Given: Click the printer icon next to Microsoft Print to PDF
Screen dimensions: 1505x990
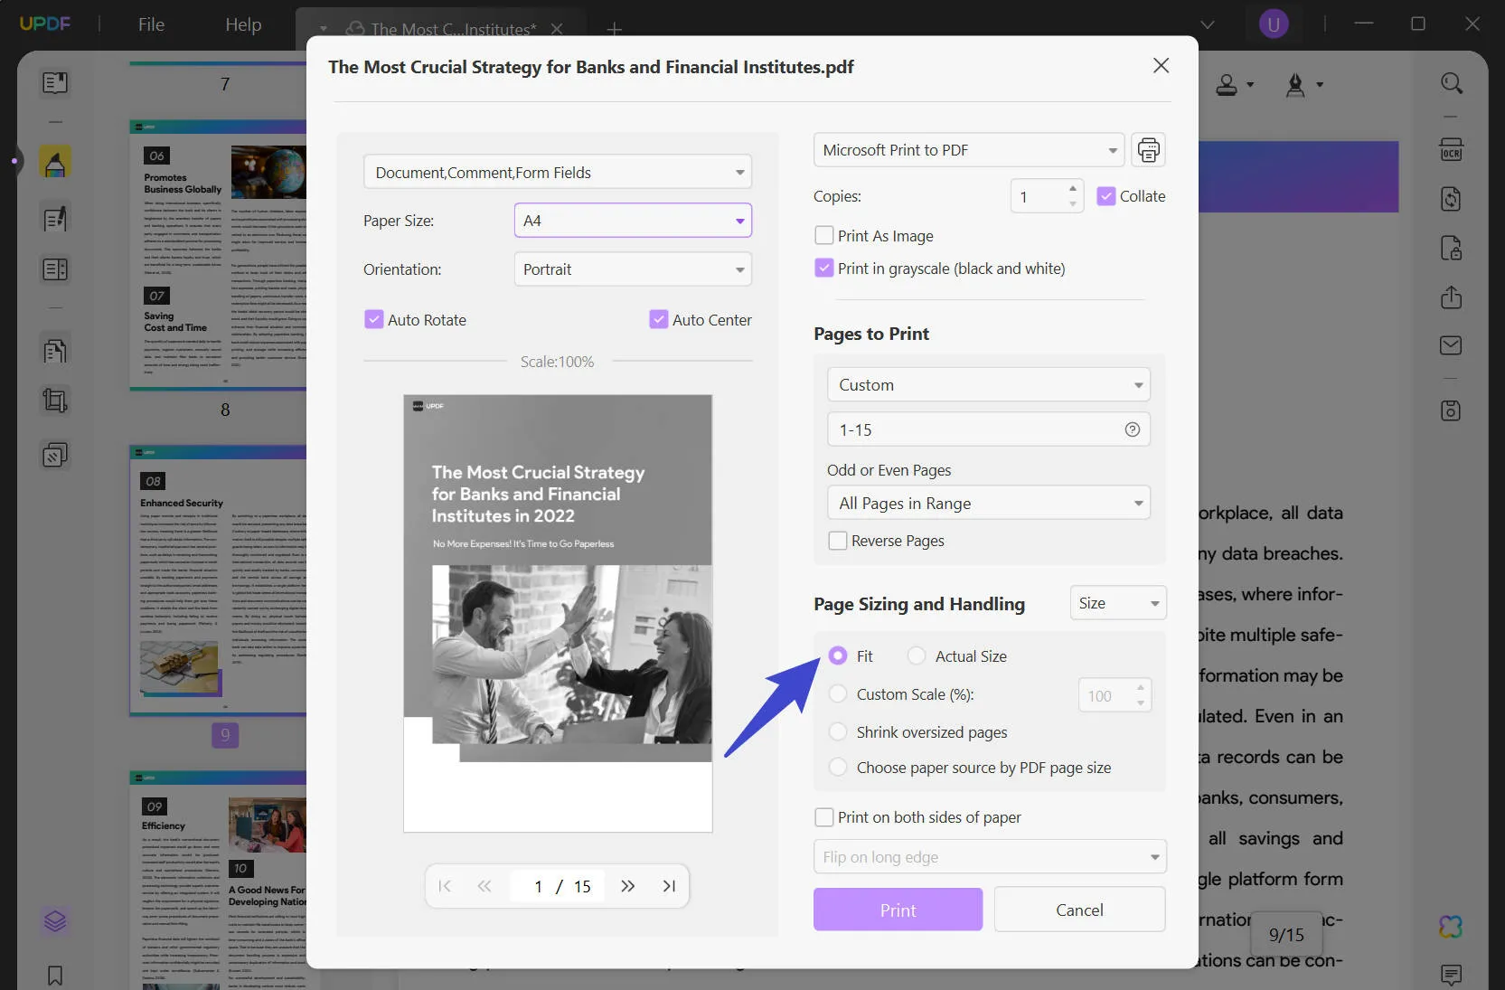Looking at the screenshot, I should [x=1149, y=149].
